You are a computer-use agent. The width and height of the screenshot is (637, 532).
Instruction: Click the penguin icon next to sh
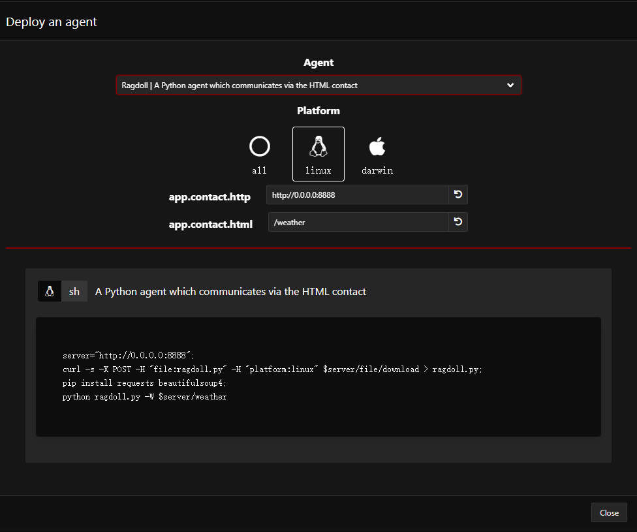tap(50, 291)
